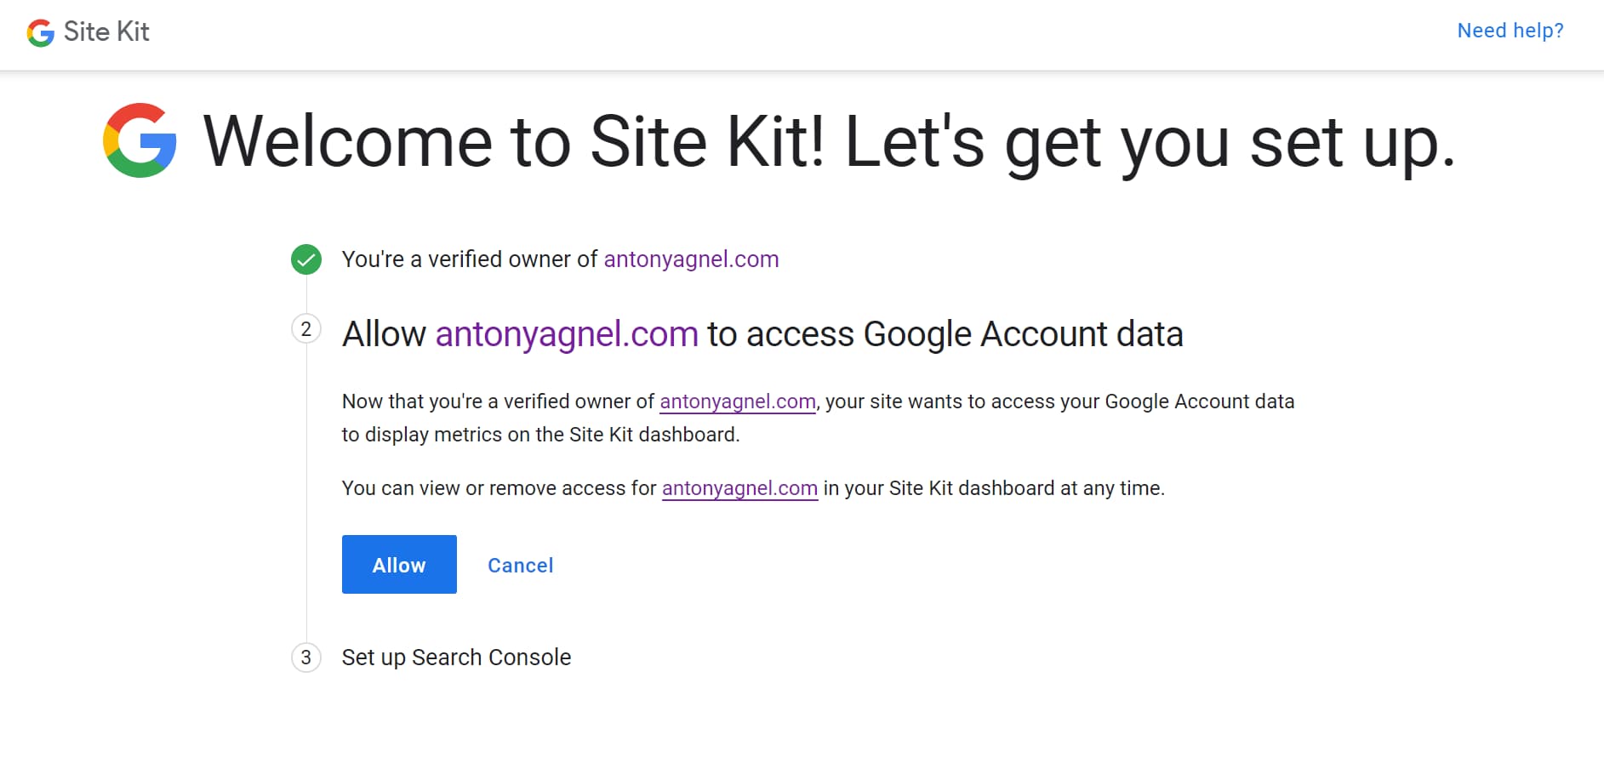This screenshot has height=763, width=1604.
Task: Click the verified owner checkmark icon
Action: coord(305,259)
